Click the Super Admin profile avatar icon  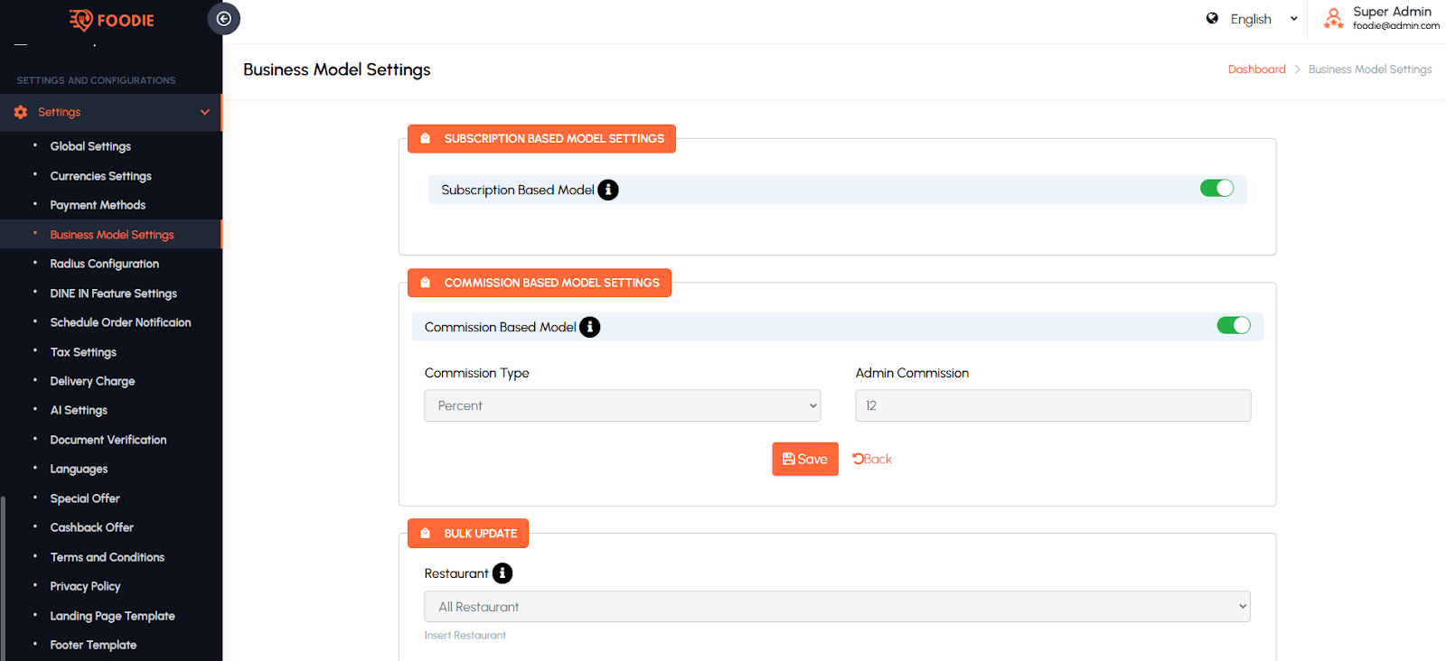click(1333, 18)
